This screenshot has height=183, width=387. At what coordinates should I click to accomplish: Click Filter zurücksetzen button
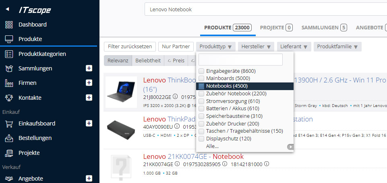click(130, 47)
